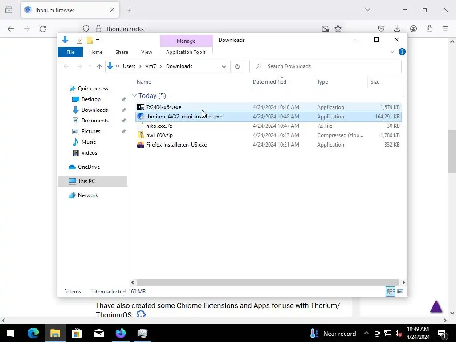The width and height of the screenshot is (456, 342).
Task: Open the browser's hamburger application menu
Action: [445, 28]
